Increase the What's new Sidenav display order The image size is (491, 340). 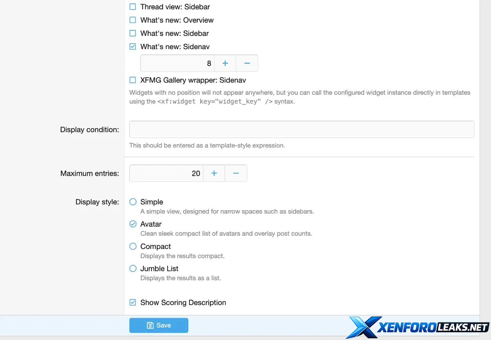225,63
